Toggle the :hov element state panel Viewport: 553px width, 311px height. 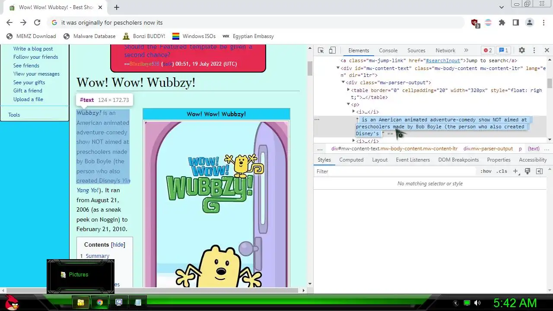(x=486, y=171)
